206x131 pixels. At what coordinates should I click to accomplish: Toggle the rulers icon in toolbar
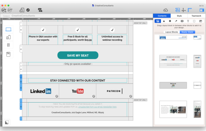pos(190,10)
